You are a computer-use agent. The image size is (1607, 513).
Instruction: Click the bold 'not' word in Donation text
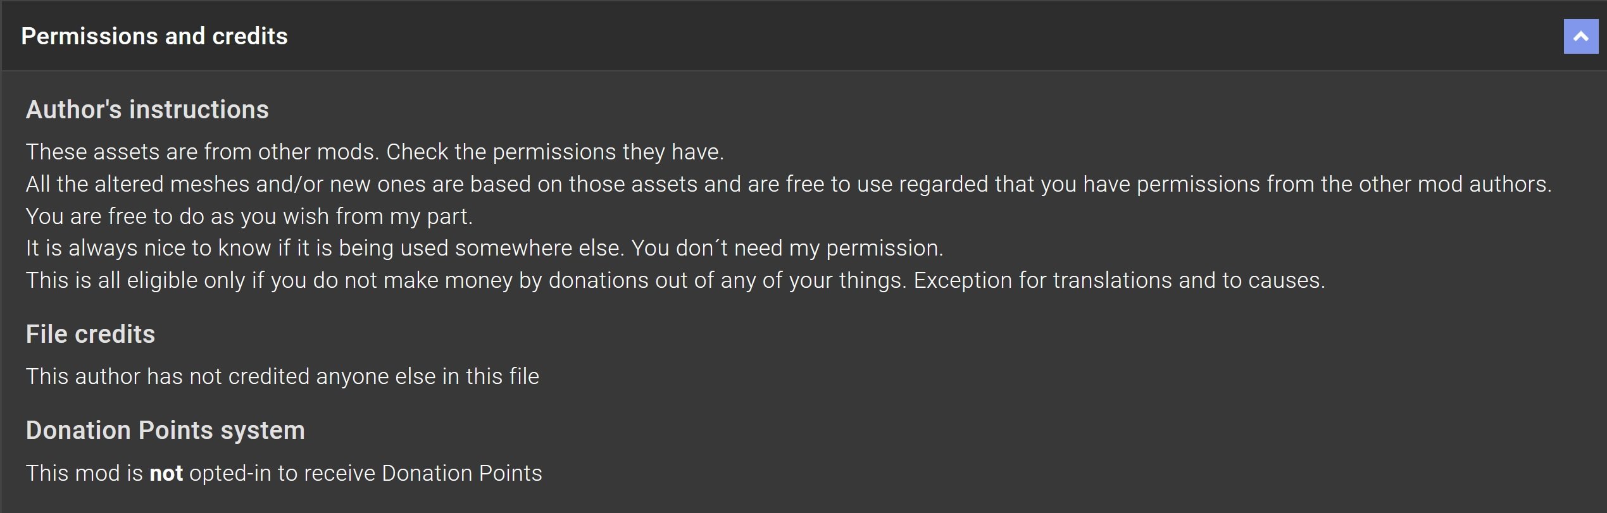click(x=166, y=473)
